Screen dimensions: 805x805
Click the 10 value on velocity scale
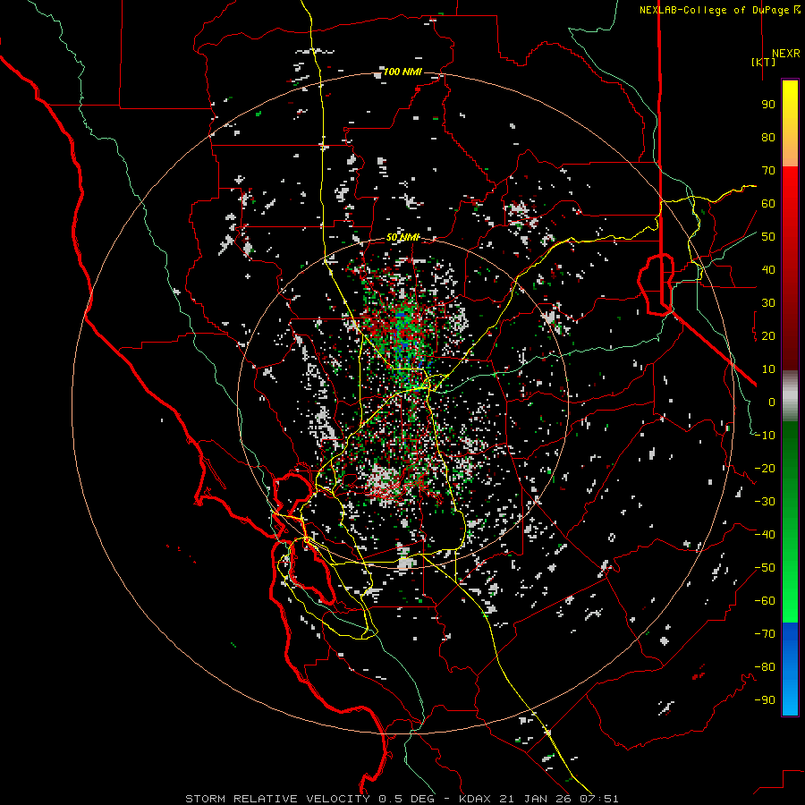[x=768, y=369]
